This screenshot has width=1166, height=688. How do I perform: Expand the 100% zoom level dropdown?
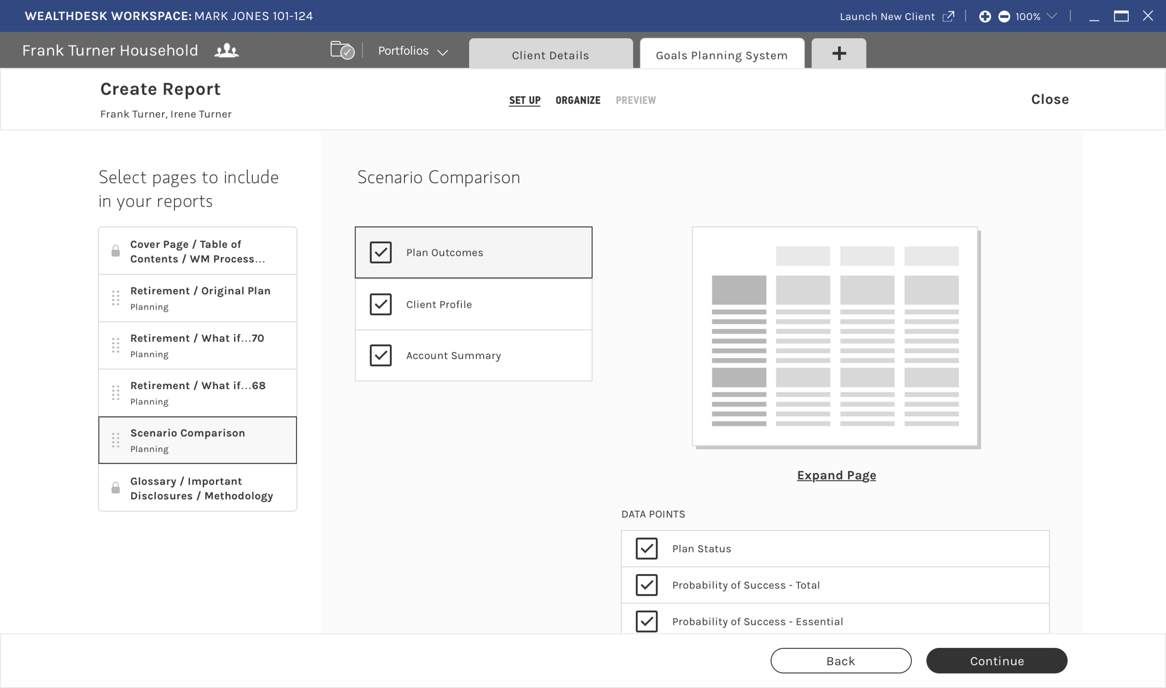coord(1051,16)
